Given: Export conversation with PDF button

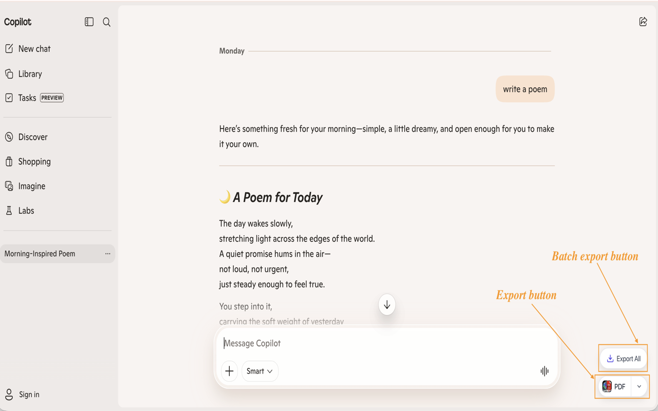Looking at the screenshot, I should 614,387.
